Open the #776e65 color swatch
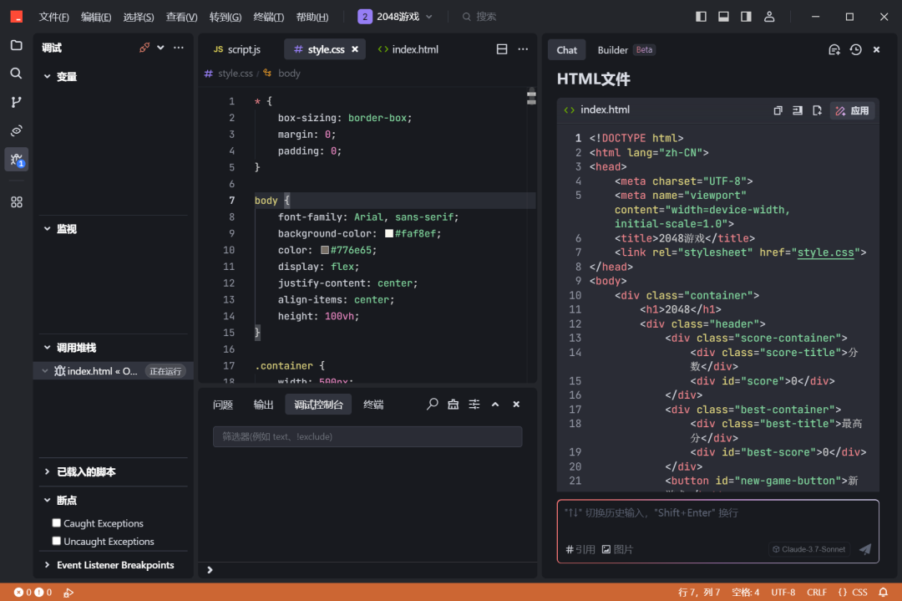Screen dimensions: 902x601 pyautogui.click(x=324, y=251)
